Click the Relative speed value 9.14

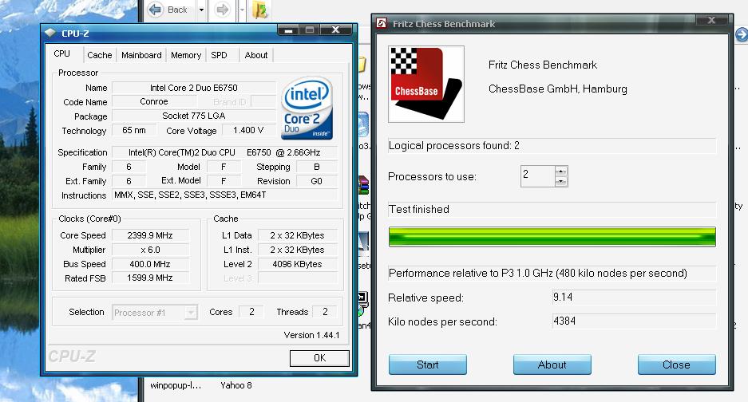pyautogui.click(x=634, y=297)
